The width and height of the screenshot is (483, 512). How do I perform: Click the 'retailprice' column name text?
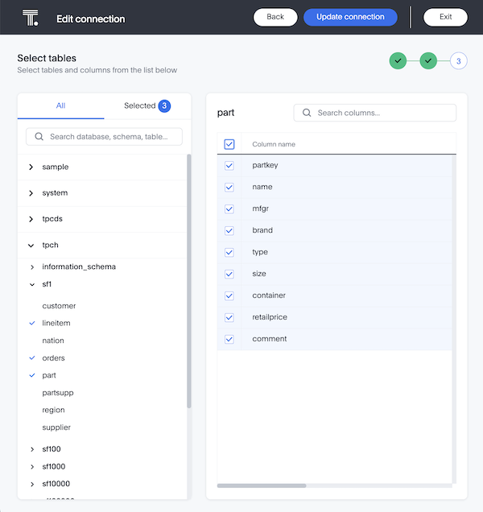(x=270, y=317)
